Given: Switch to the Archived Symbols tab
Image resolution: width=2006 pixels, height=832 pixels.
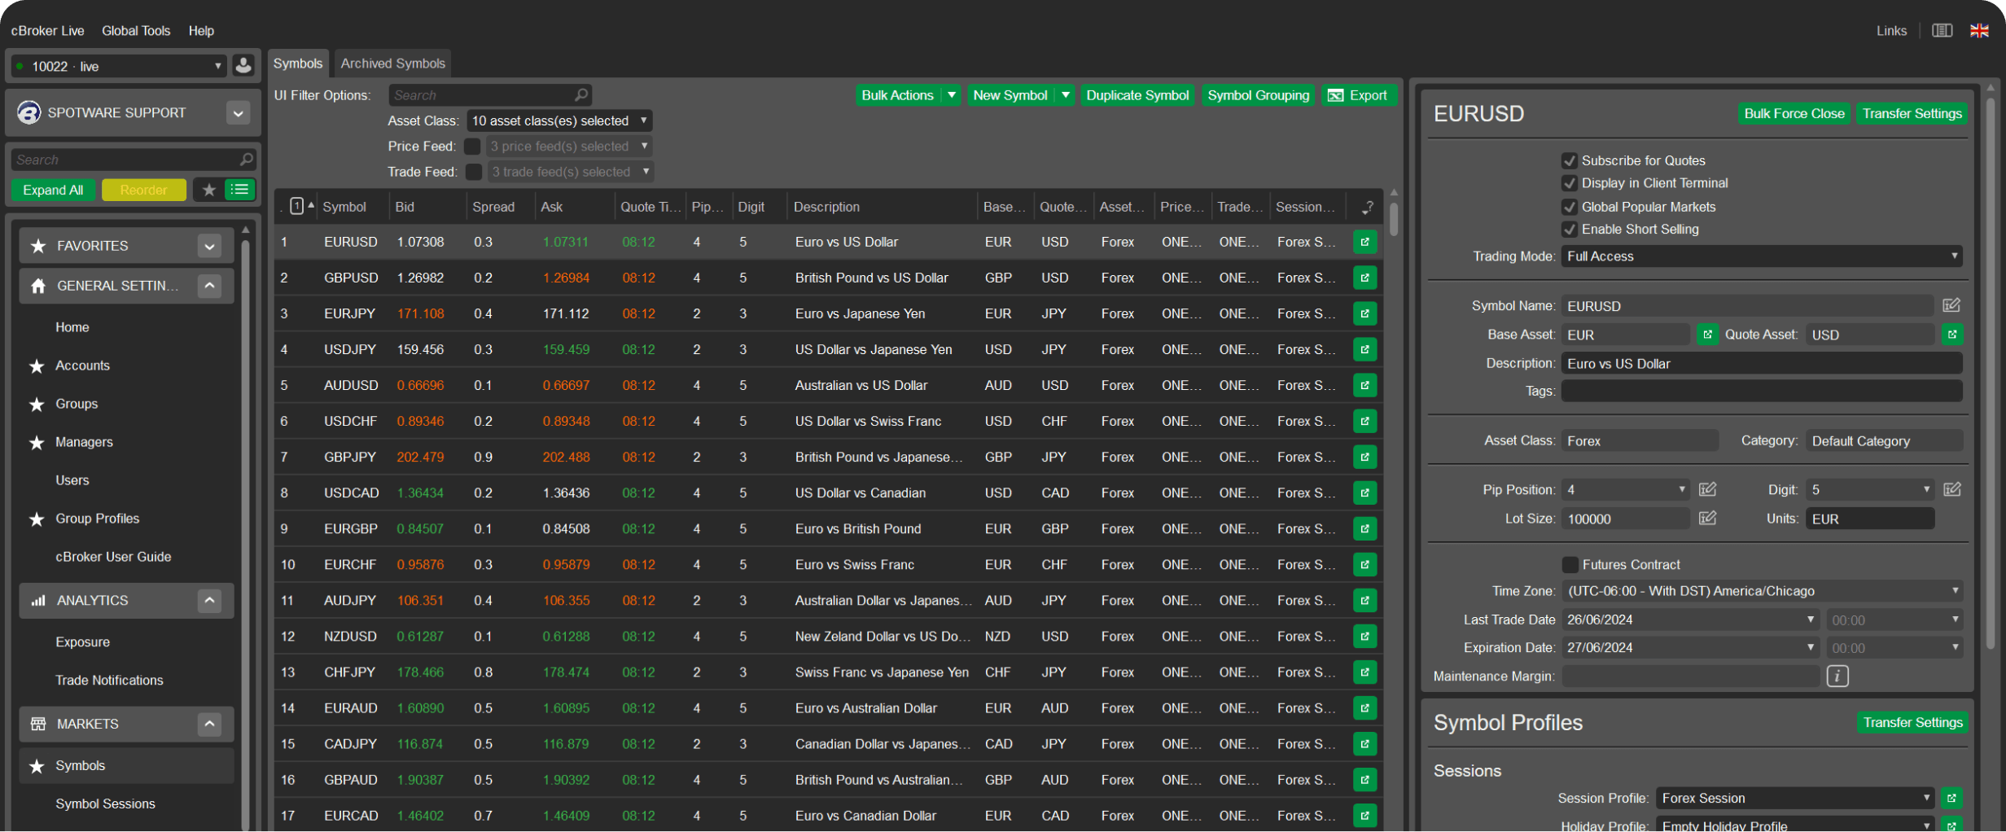Looking at the screenshot, I should (392, 63).
